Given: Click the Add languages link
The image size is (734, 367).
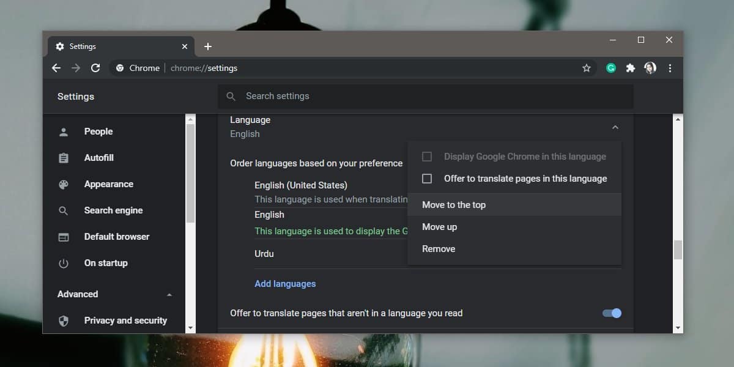Looking at the screenshot, I should pos(285,284).
